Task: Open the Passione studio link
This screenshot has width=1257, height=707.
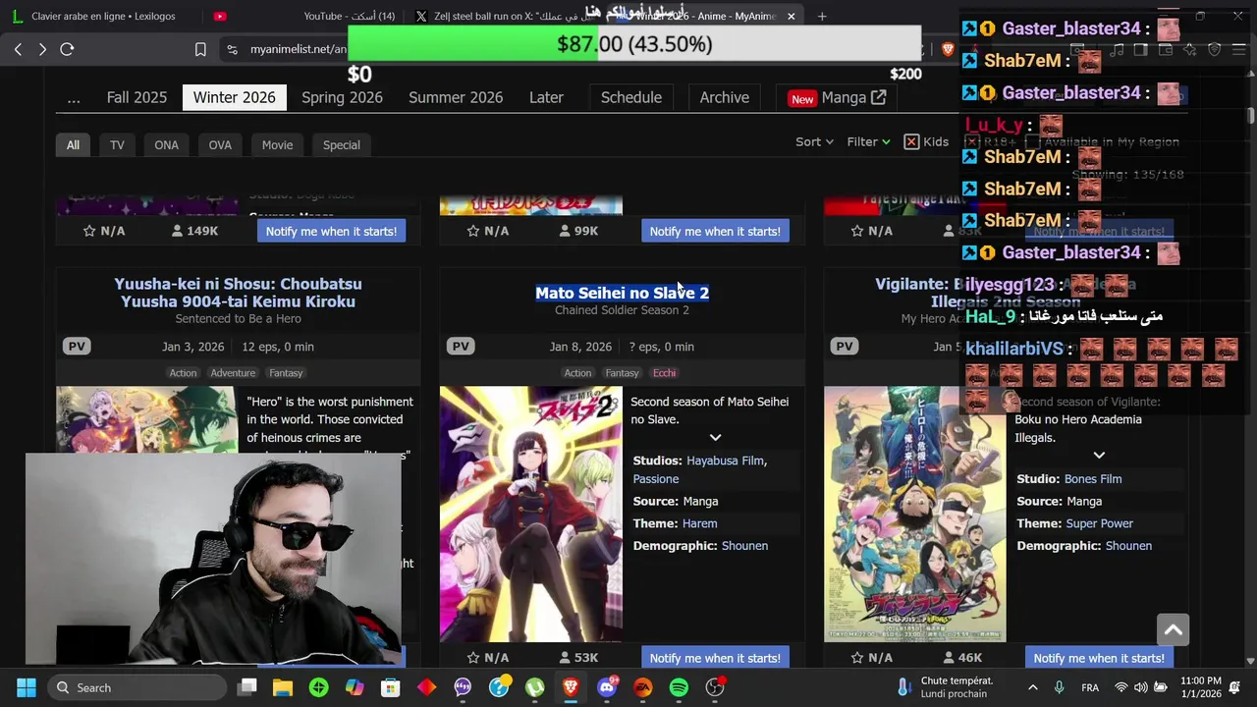Action: pyautogui.click(x=656, y=479)
